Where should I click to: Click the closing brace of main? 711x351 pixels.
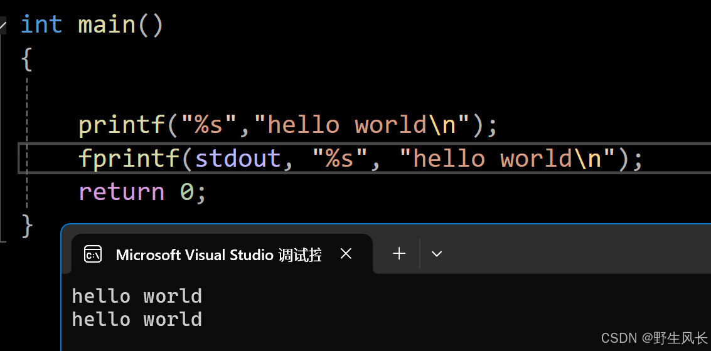pos(27,225)
